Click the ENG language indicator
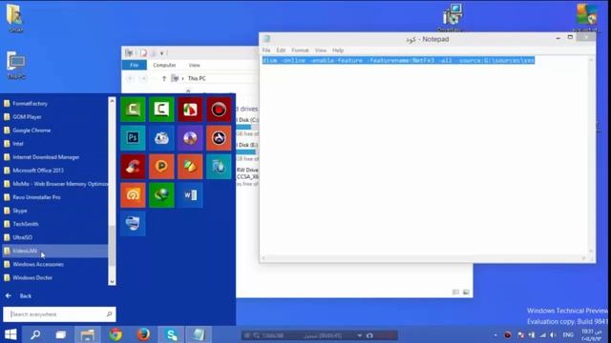Screen dimensions: 611x343 [x=568, y=334]
